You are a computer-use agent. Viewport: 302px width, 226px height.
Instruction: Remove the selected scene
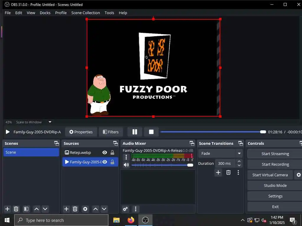tap(16, 209)
